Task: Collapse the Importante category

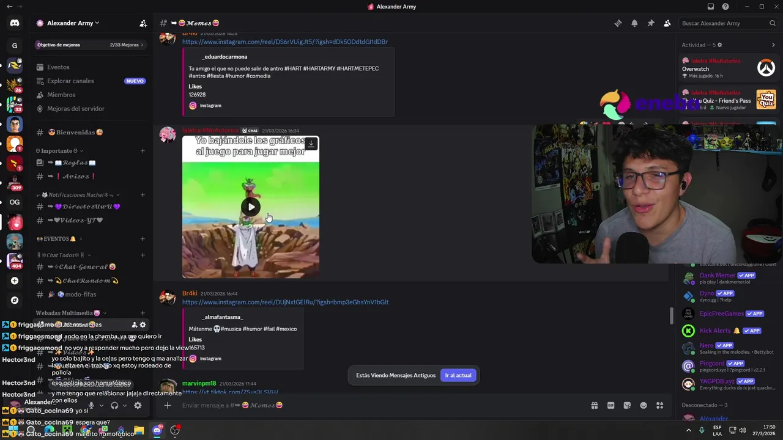Action: tap(60, 151)
